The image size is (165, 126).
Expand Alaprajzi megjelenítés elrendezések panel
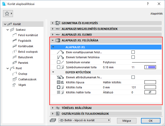click(x=53, y=29)
